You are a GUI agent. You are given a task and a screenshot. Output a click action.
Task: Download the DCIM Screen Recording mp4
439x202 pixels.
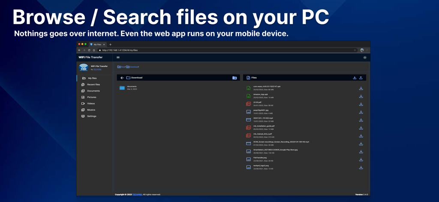point(361,144)
